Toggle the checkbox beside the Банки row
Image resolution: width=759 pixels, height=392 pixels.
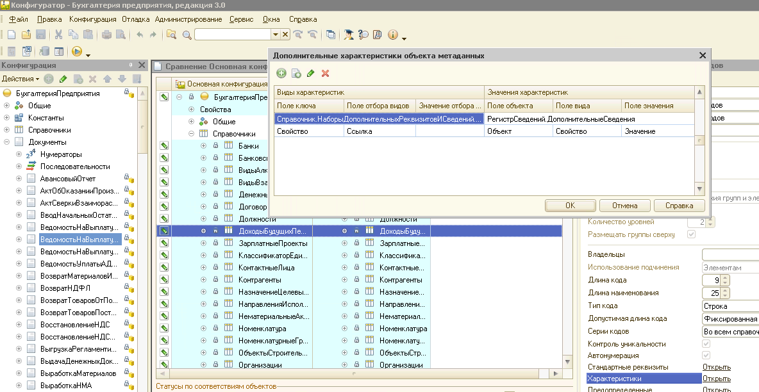[164, 146]
